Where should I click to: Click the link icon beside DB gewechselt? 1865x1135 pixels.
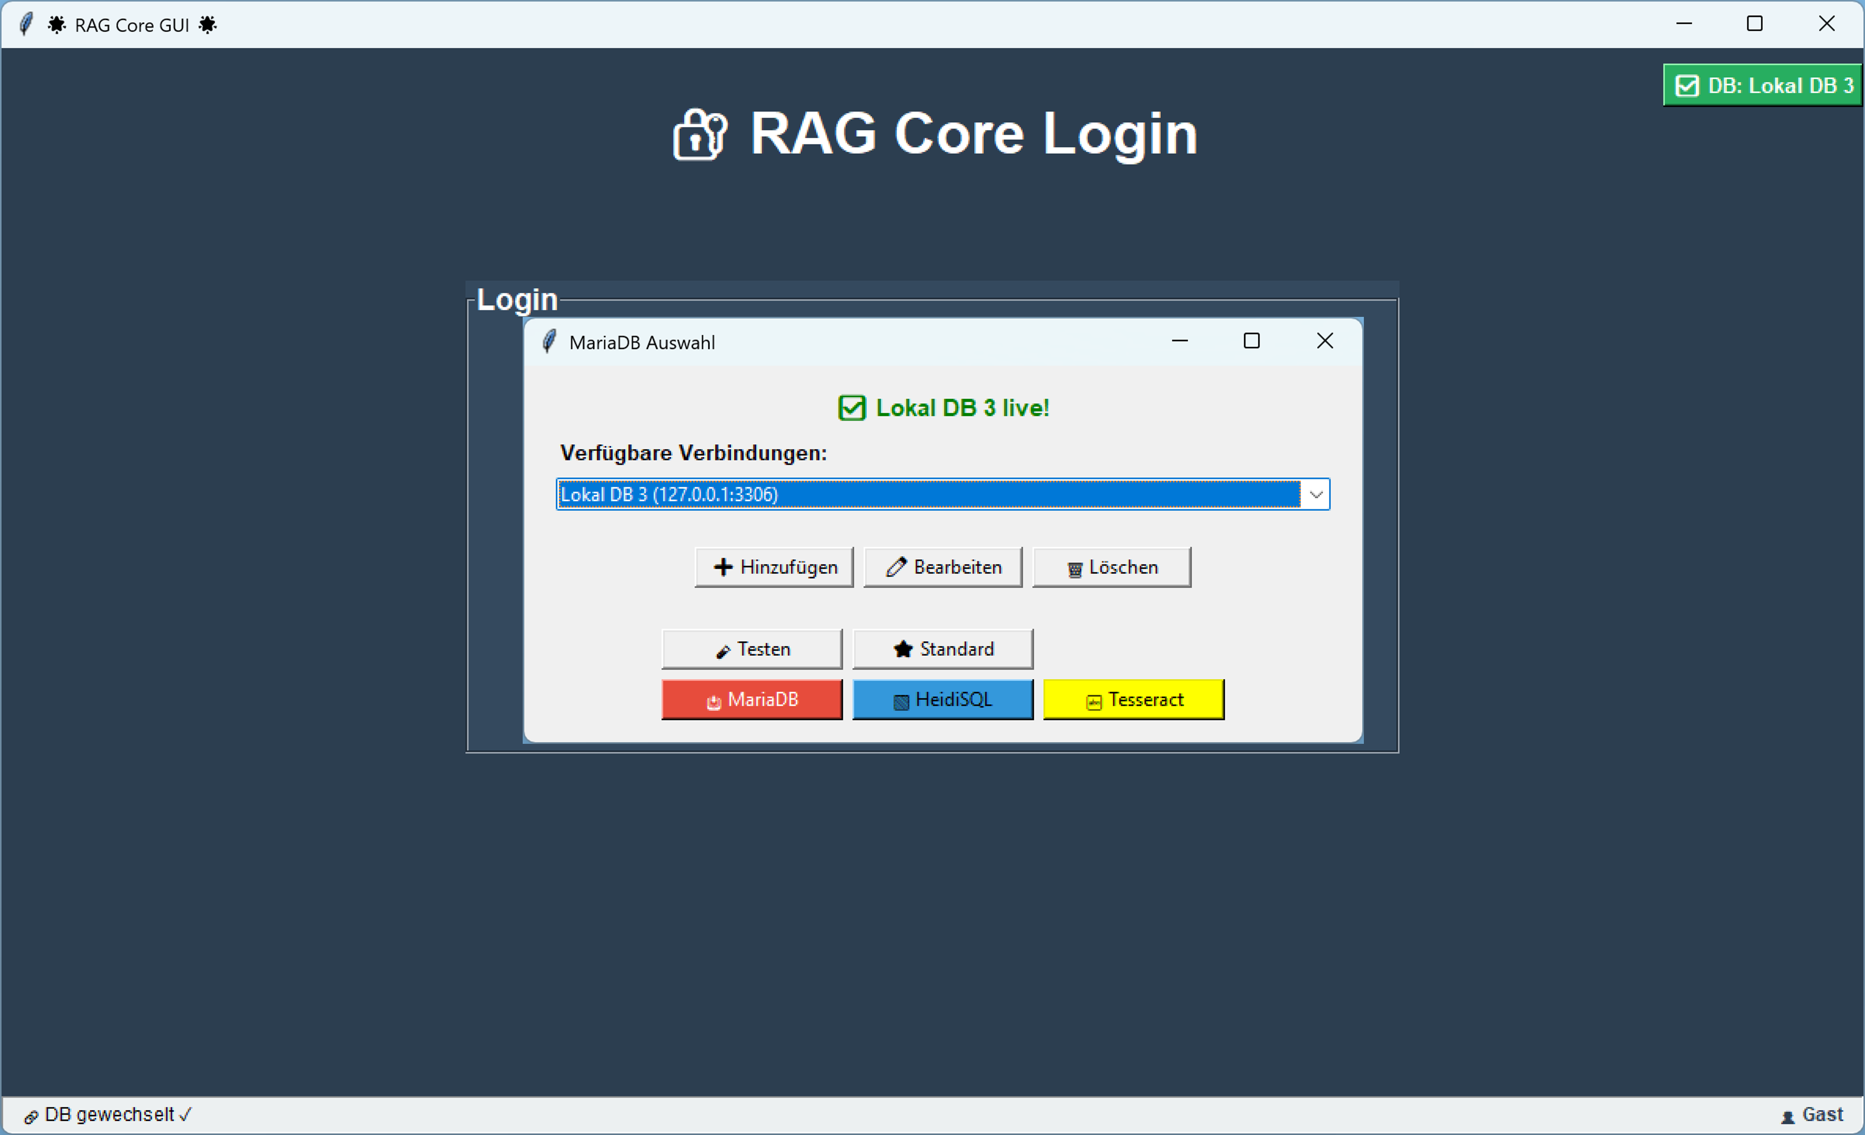pyautogui.click(x=31, y=1116)
